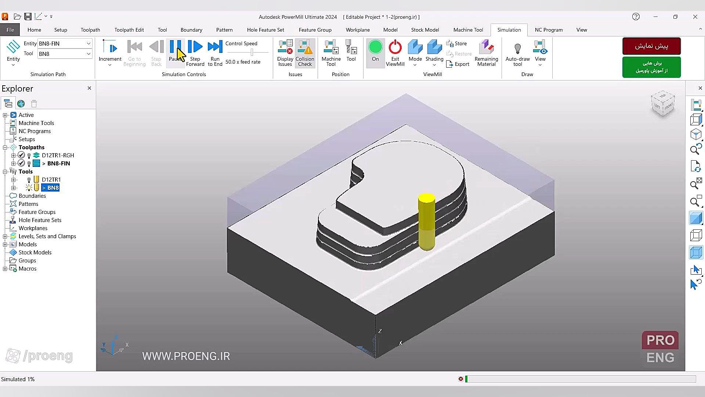Click red stop icon beside progress bar
This screenshot has height=397, width=705.
(x=460, y=379)
